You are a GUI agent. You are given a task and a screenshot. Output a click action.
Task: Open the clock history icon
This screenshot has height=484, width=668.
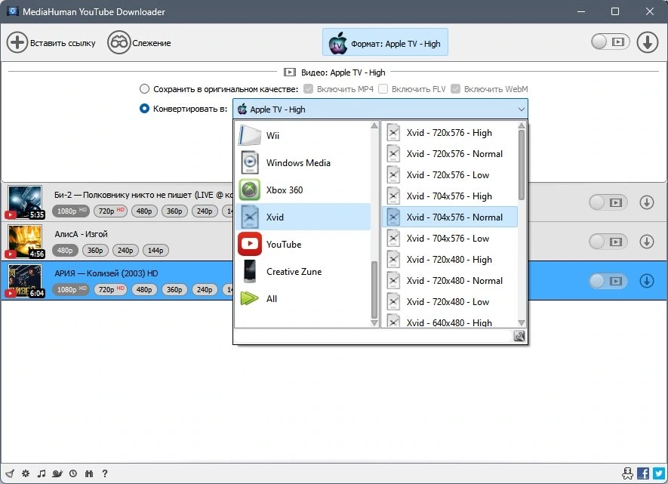(73, 473)
